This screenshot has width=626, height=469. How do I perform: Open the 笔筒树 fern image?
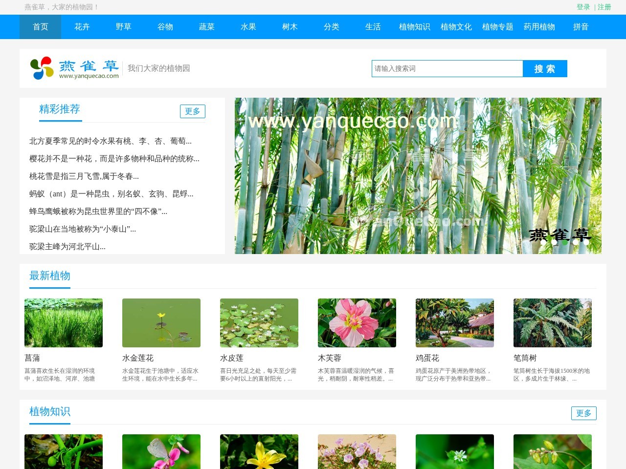point(553,323)
